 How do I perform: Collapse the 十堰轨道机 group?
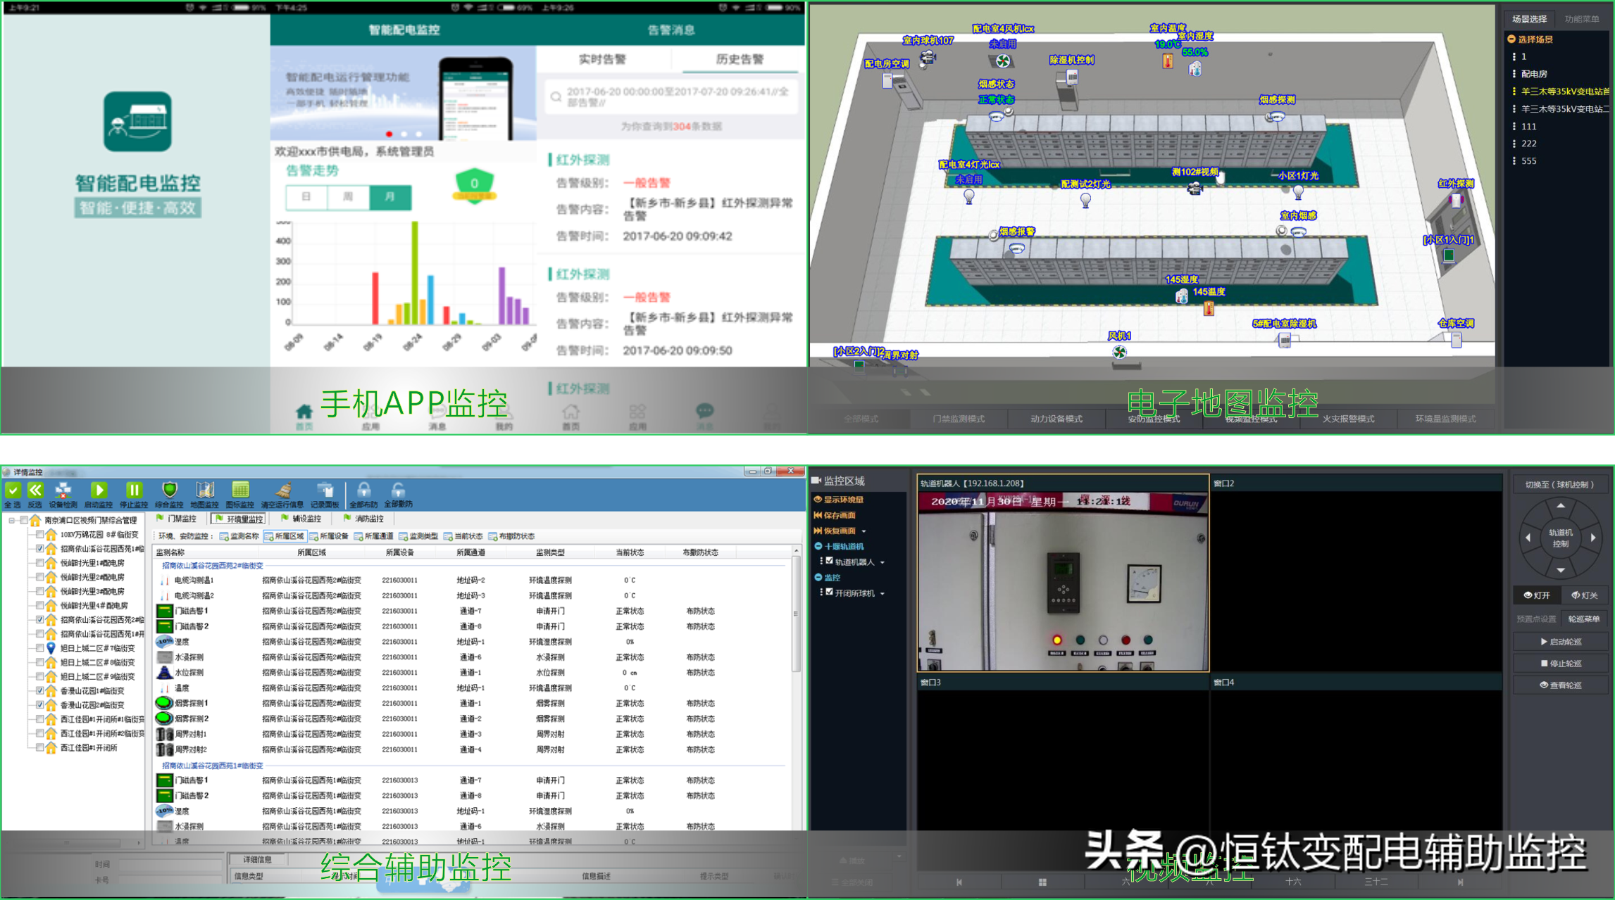(x=818, y=546)
